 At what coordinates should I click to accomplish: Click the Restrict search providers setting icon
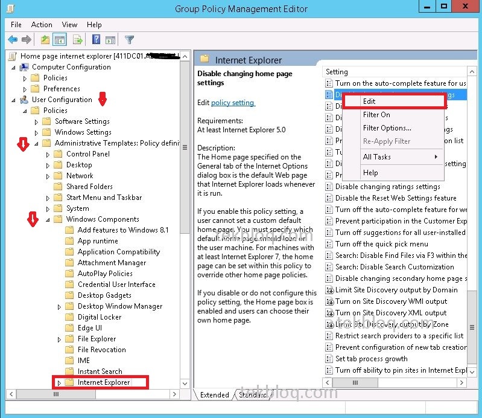(x=329, y=336)
